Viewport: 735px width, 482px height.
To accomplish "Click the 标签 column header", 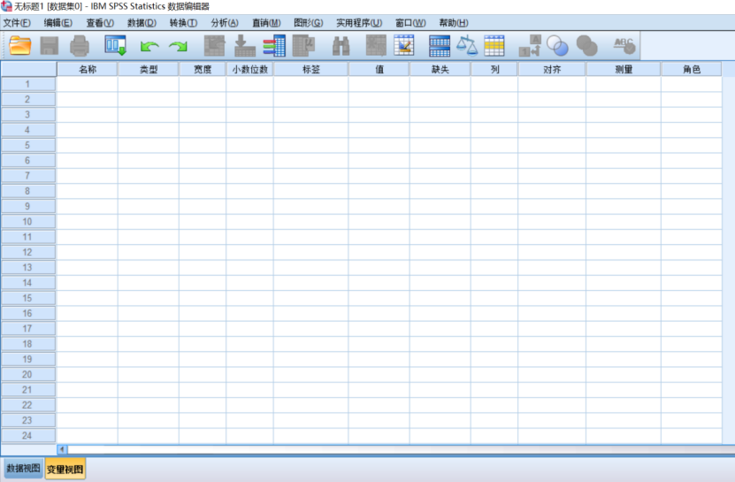I will (x=310, y=69).
